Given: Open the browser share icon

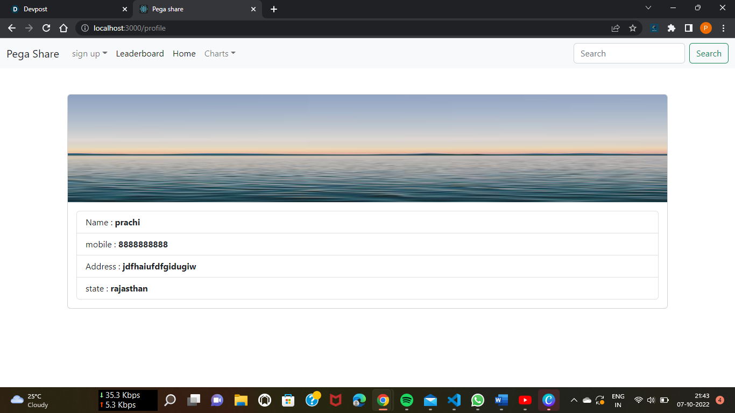Looking at the screenshot, I should (615, 28).
